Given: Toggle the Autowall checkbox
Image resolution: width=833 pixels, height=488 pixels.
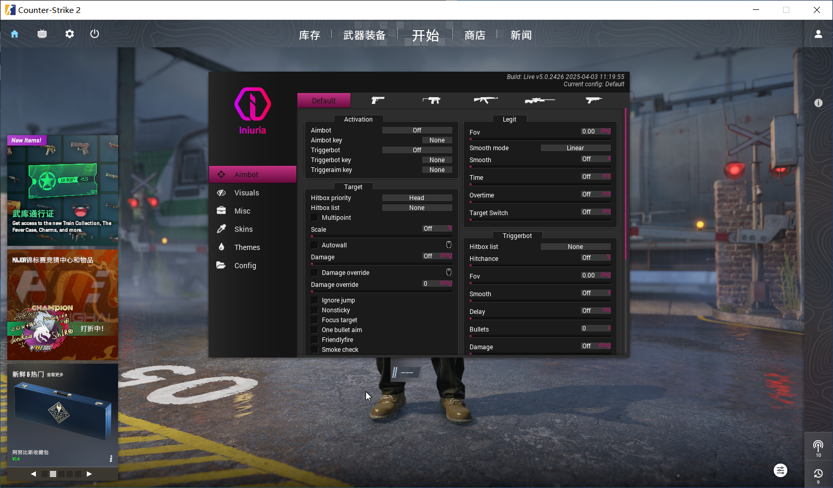Looking at the screenshot, I should click(x=315, y=245).
